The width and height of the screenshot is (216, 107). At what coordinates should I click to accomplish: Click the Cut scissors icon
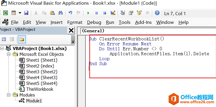36,13
